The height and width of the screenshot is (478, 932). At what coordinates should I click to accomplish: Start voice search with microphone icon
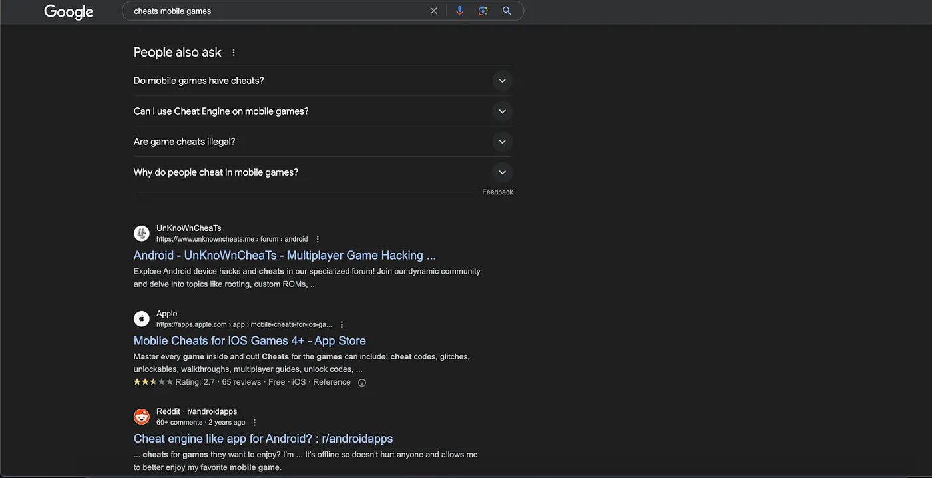point(459,11)
